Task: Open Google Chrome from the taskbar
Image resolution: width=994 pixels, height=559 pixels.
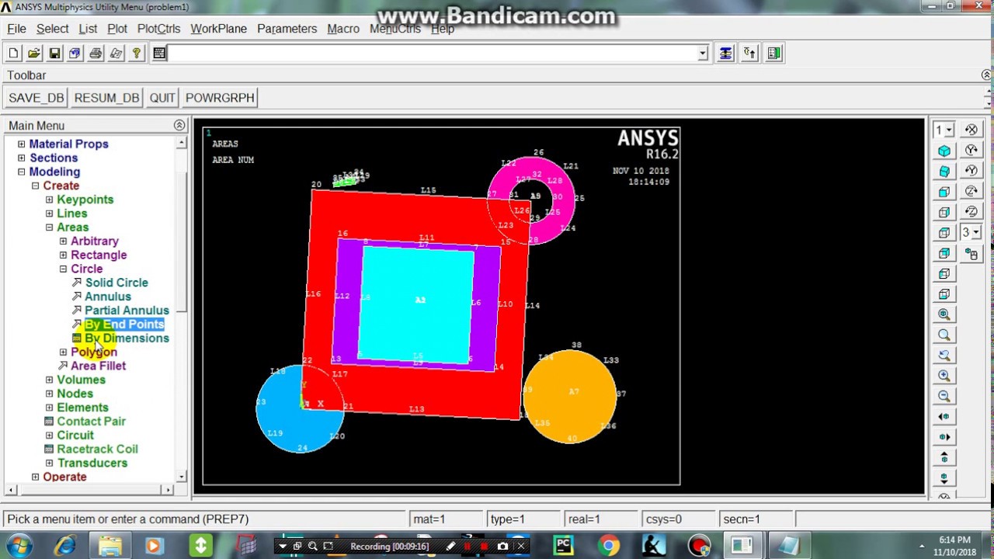Action: click(x=609, y=546)
